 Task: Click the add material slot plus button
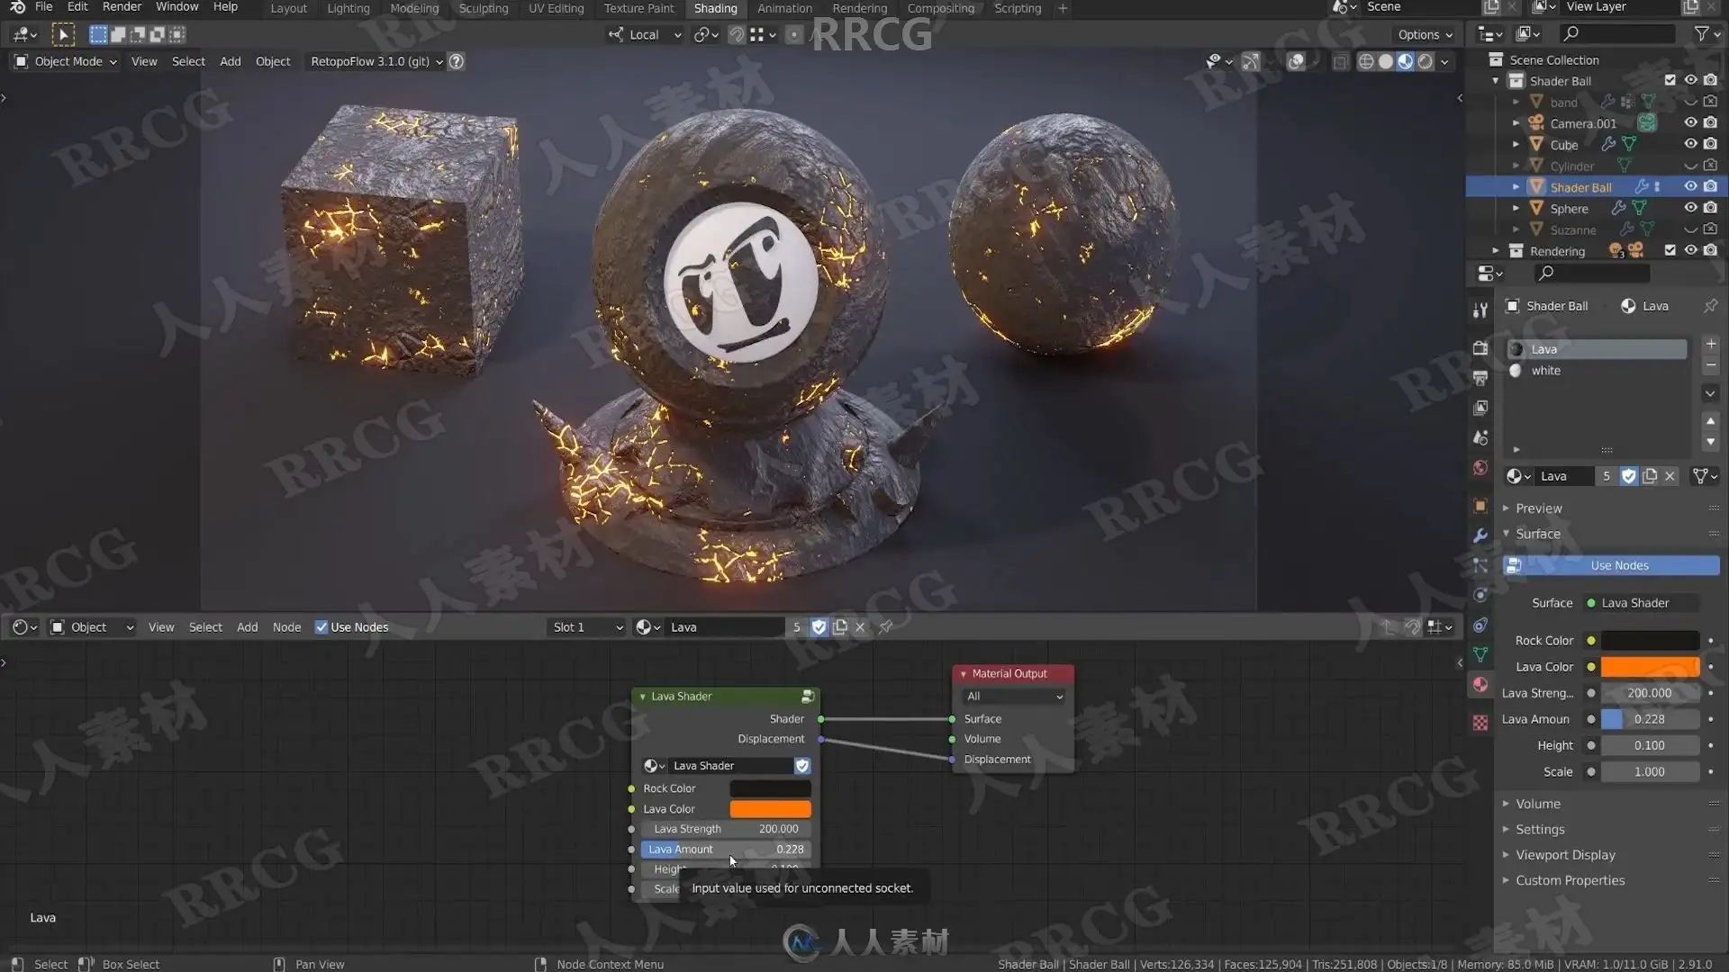tap(1710, 345)
